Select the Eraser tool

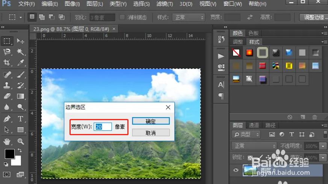(x=7, y=96)
